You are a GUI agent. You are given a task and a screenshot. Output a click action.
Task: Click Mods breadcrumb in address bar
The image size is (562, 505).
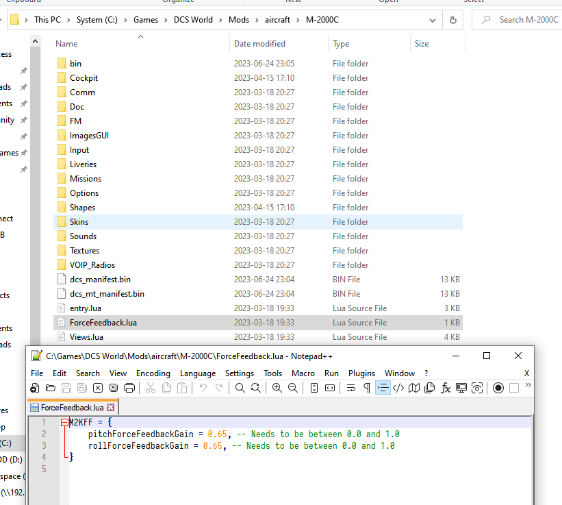[x=239, y=20]
